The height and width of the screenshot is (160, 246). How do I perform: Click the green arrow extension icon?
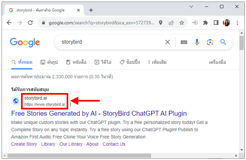point(195,23)
